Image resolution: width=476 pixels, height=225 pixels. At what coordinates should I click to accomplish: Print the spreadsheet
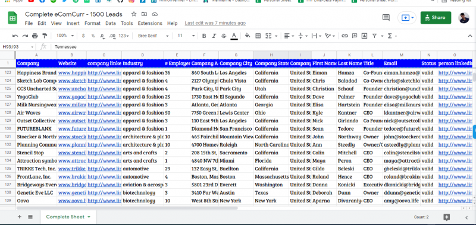[x=35, y=36]
